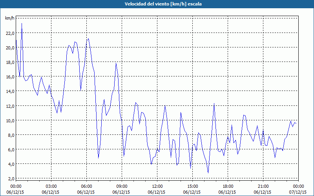This screenshot has width=314, height=196.
Task: Click the 07/12/15 date label
Action: pyautogui.click(x=298, y=192)
